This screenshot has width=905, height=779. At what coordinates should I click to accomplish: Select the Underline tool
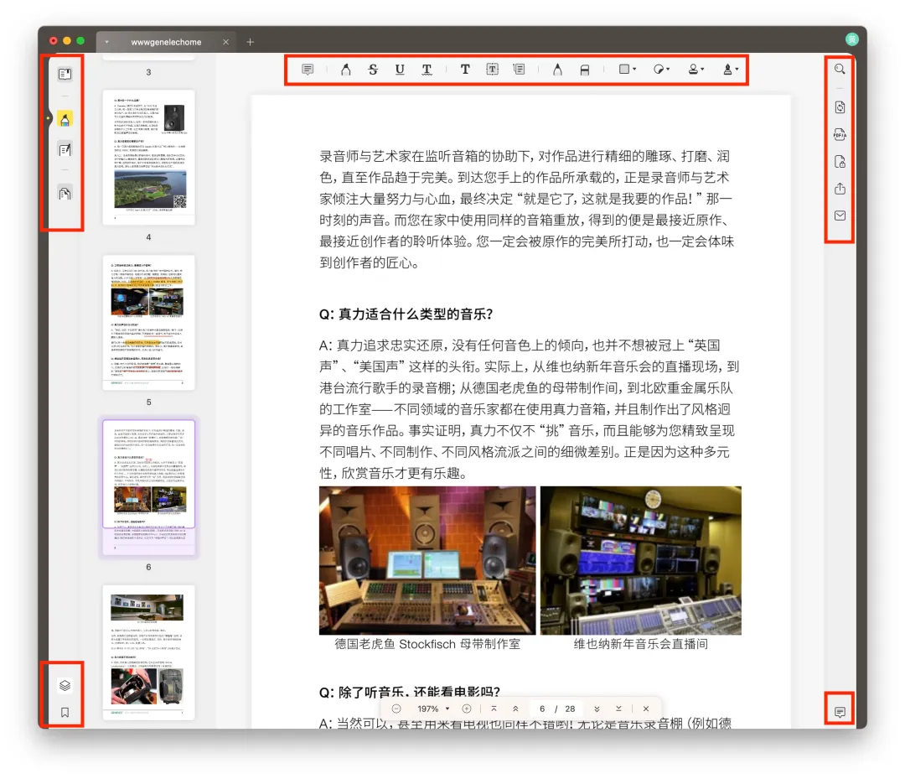click(x=400, y=70)
